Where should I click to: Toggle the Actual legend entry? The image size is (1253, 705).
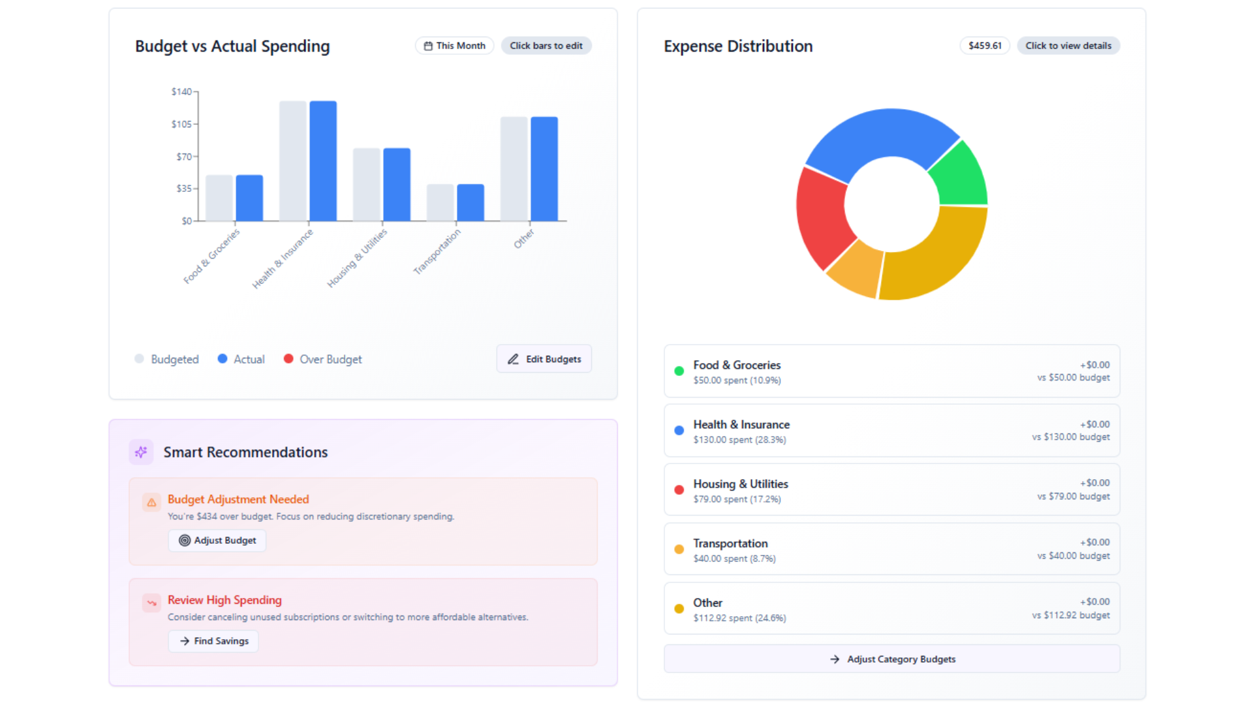tap(241, 359)
